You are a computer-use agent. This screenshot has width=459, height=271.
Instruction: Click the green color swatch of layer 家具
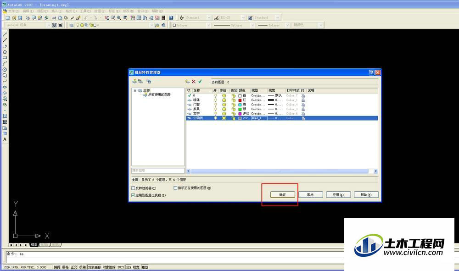pyautogui.click(x=240, y=109)
